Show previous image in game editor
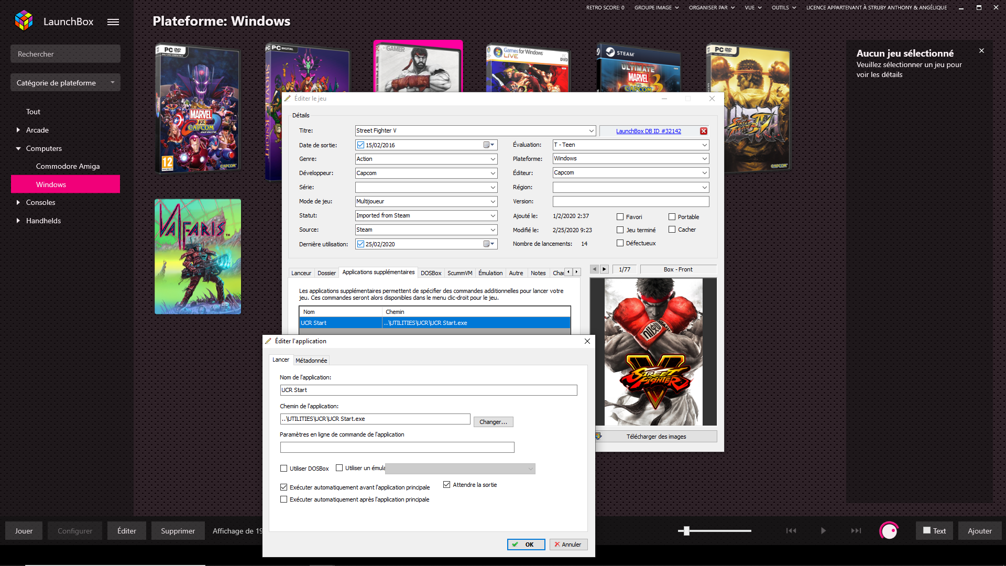 [594, 269]
